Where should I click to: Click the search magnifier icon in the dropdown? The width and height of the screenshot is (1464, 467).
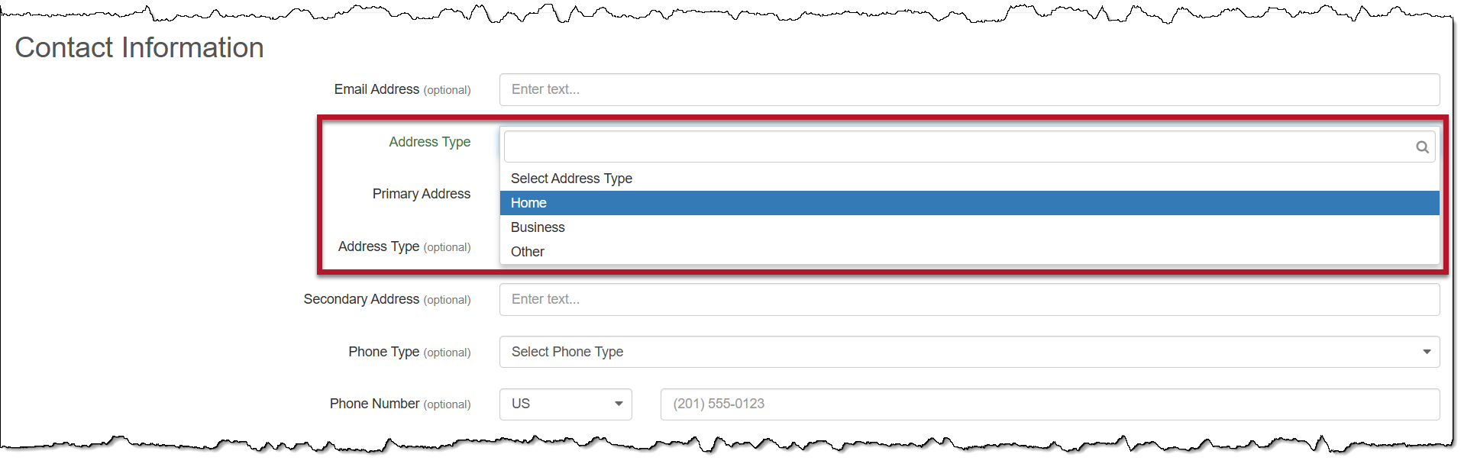tap(1422, 147)
